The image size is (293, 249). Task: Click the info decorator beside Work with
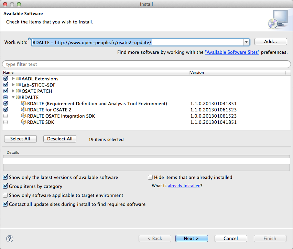click(x=29, y=39)
